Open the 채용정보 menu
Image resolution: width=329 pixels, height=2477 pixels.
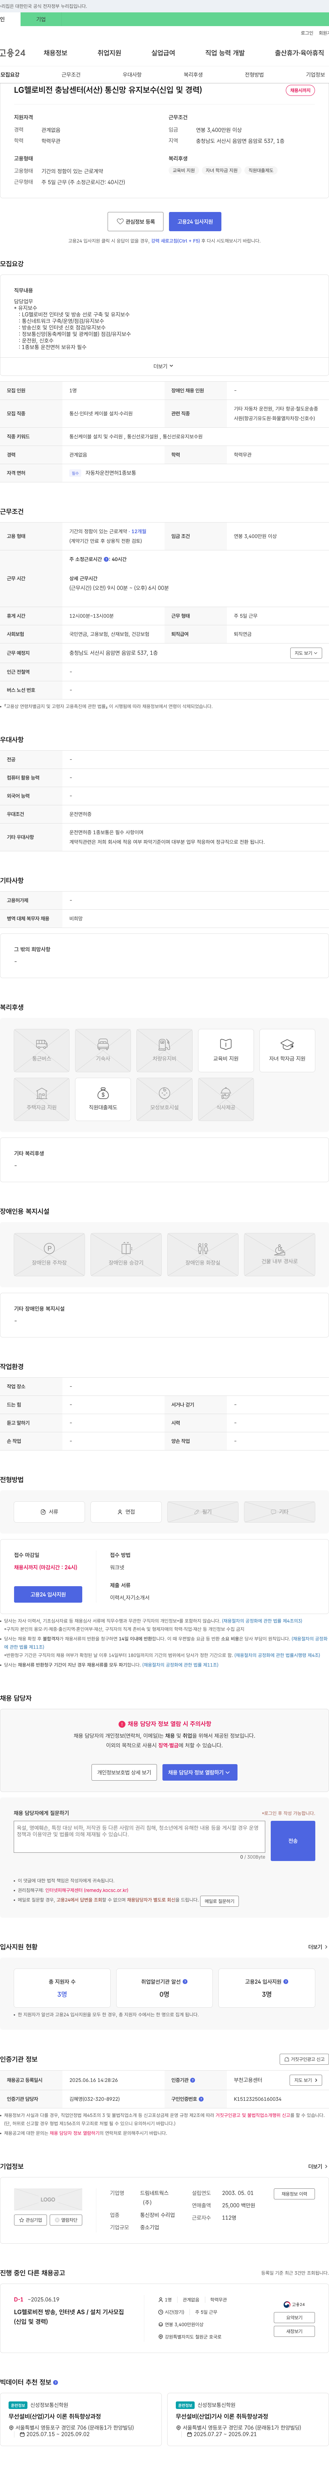point(56,53)
